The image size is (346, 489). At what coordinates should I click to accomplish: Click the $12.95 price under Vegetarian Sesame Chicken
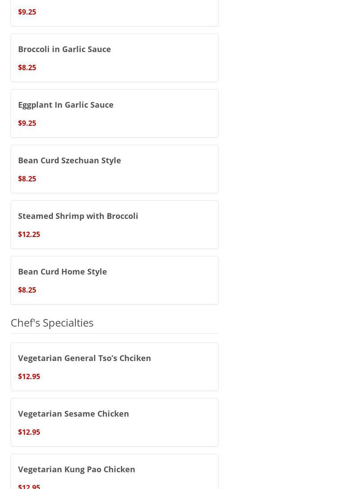pos(29,432)
